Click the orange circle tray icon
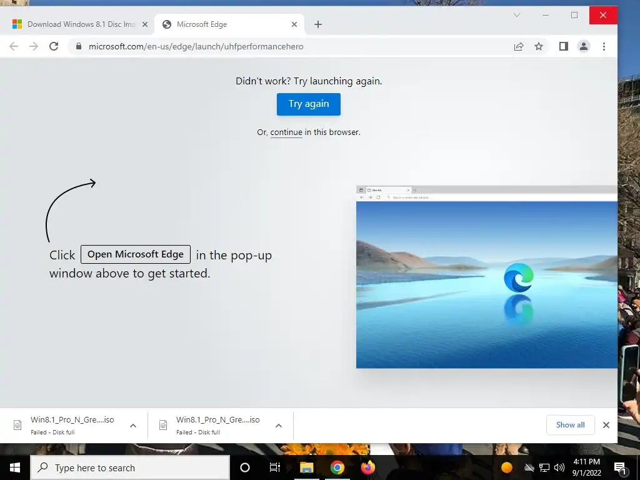 coord(506,467)
